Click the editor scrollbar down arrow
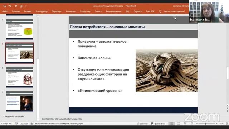 [228, 105]
